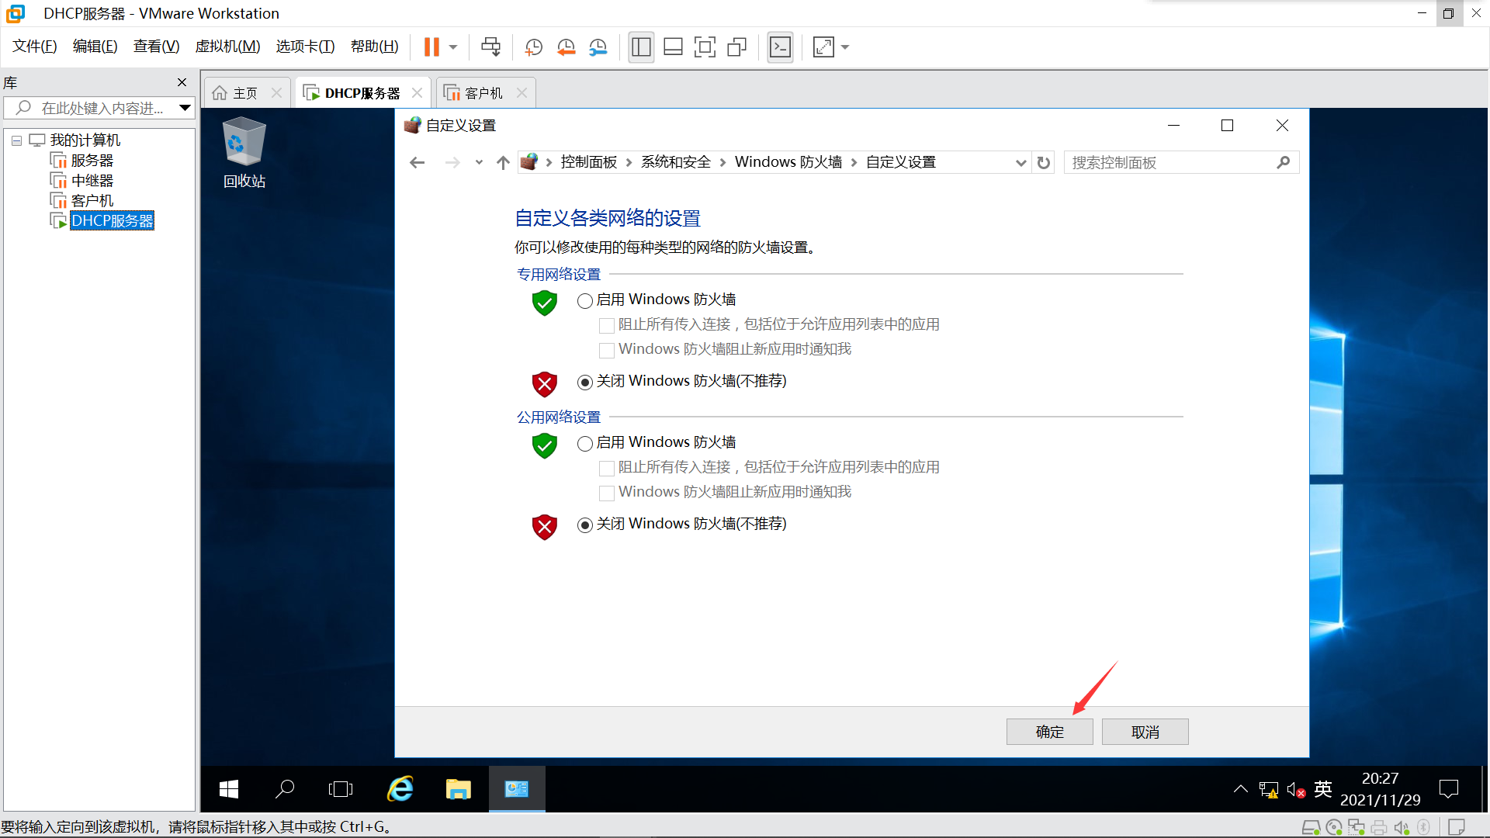Select turn off firewall under public network
Screen dimensions: 1490x838
(585, 525)
